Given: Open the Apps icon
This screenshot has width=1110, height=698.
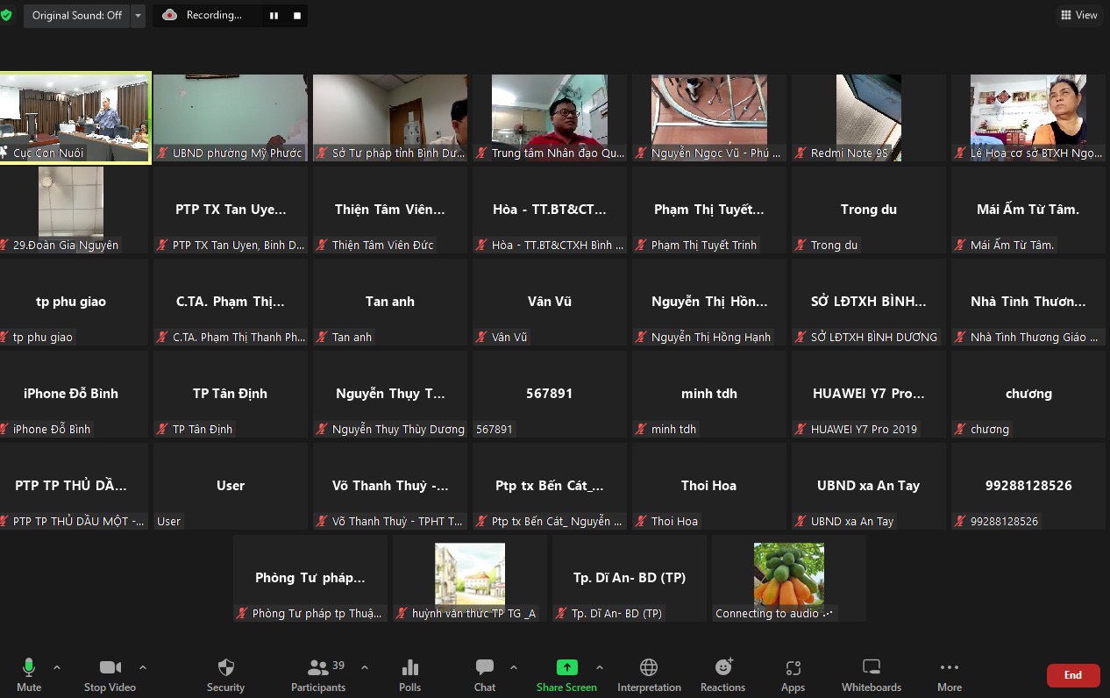Looking at the screenshot, I should click(x=793, y=668).
